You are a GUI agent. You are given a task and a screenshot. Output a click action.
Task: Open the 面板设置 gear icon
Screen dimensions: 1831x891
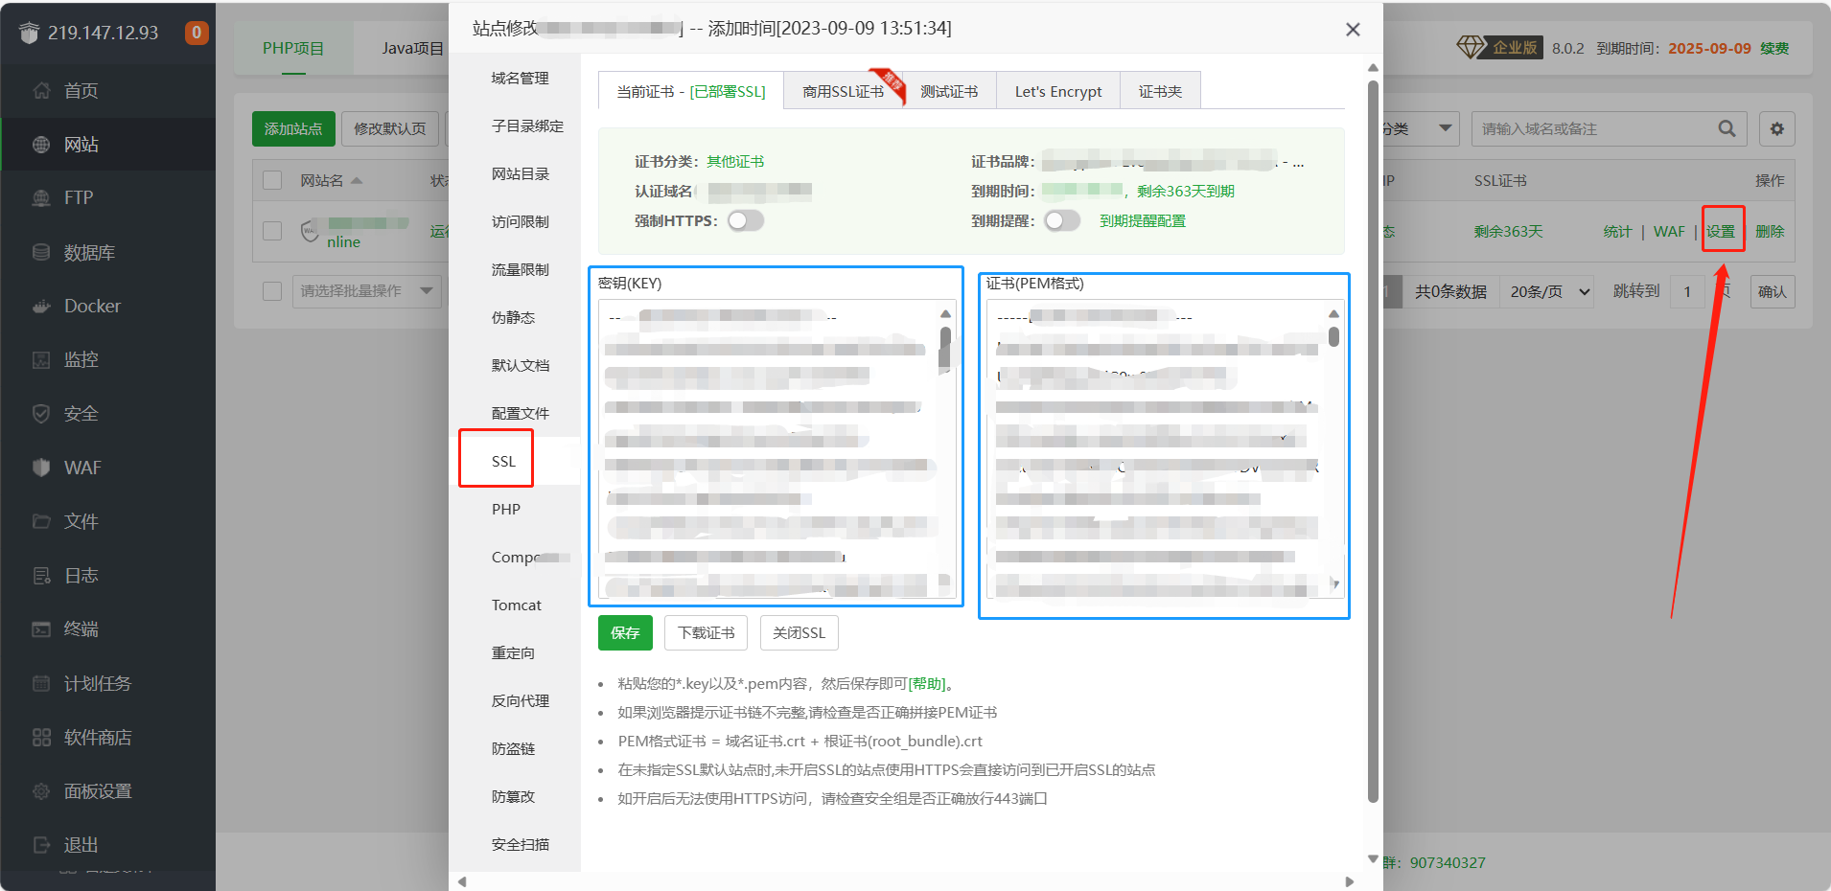(x=41, y=791)
